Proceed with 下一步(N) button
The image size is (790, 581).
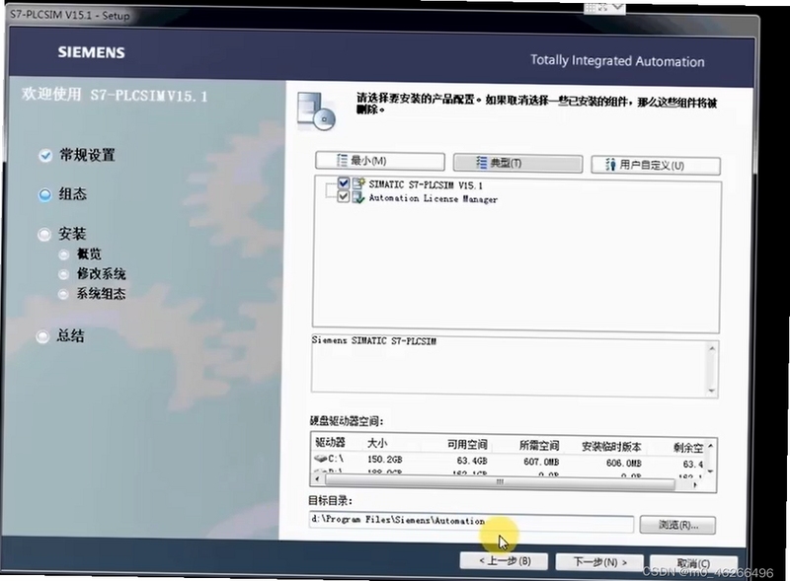(x=599, y=562)
